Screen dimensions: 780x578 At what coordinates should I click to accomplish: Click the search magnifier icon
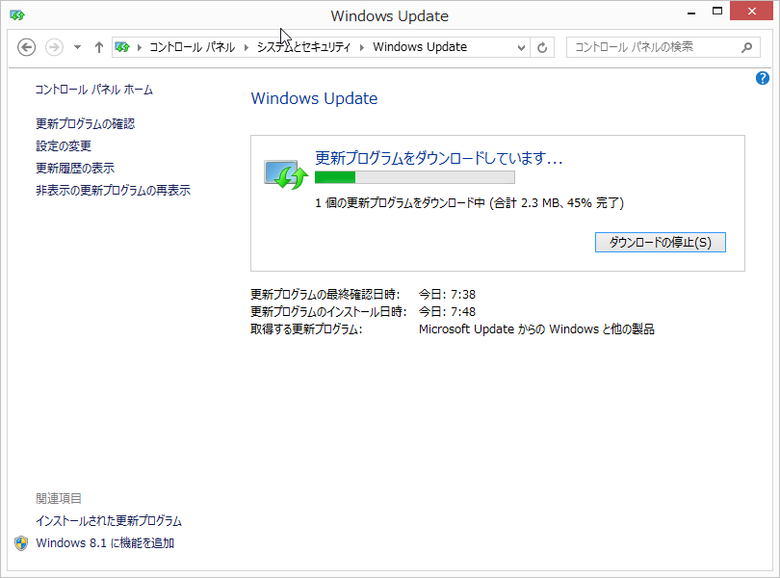coord(746,47)
